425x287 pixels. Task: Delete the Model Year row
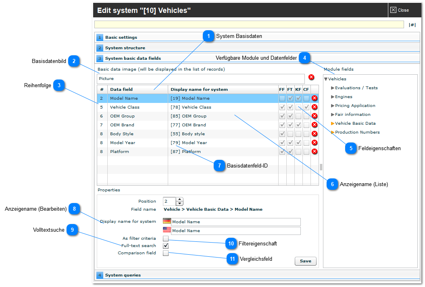pyautogui.click(x=315, y=142)
